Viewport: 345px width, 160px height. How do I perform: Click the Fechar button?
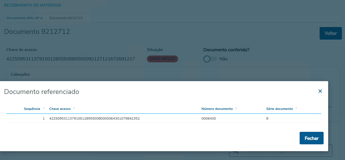click(312, 138)
